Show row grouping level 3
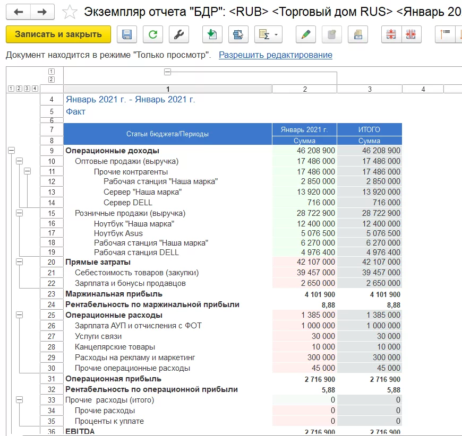Screen dimensions: 462x436 pyautogui.click(x=27, y=89)
